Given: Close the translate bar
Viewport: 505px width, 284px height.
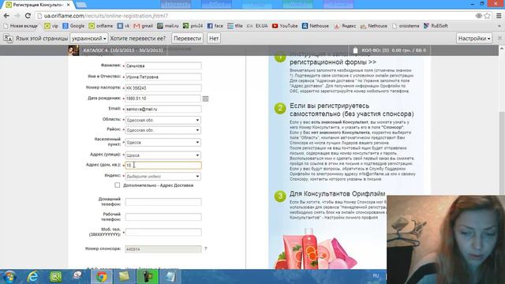Looking at the screenshot, I should pyautogui.click(x=499, y=38).
